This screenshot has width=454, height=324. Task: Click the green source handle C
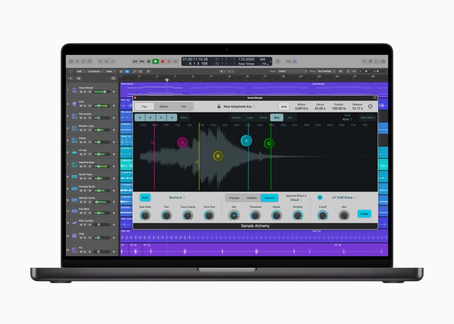(269, 144)
